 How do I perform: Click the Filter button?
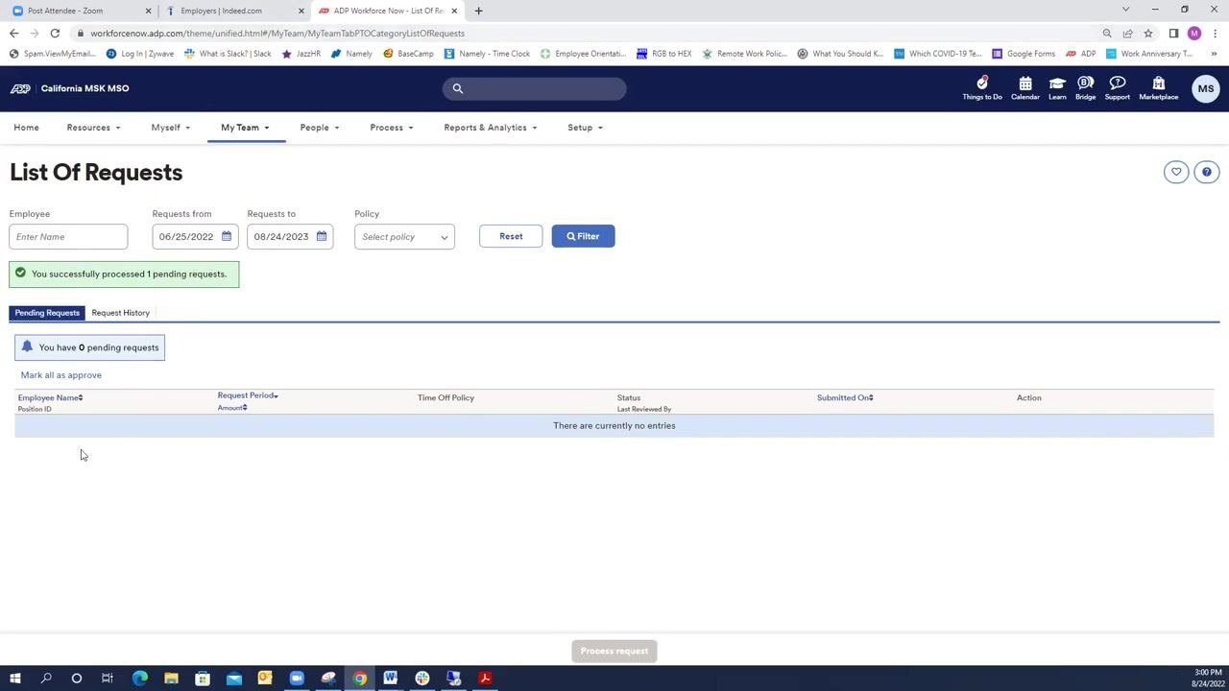[x=583, y=236]
